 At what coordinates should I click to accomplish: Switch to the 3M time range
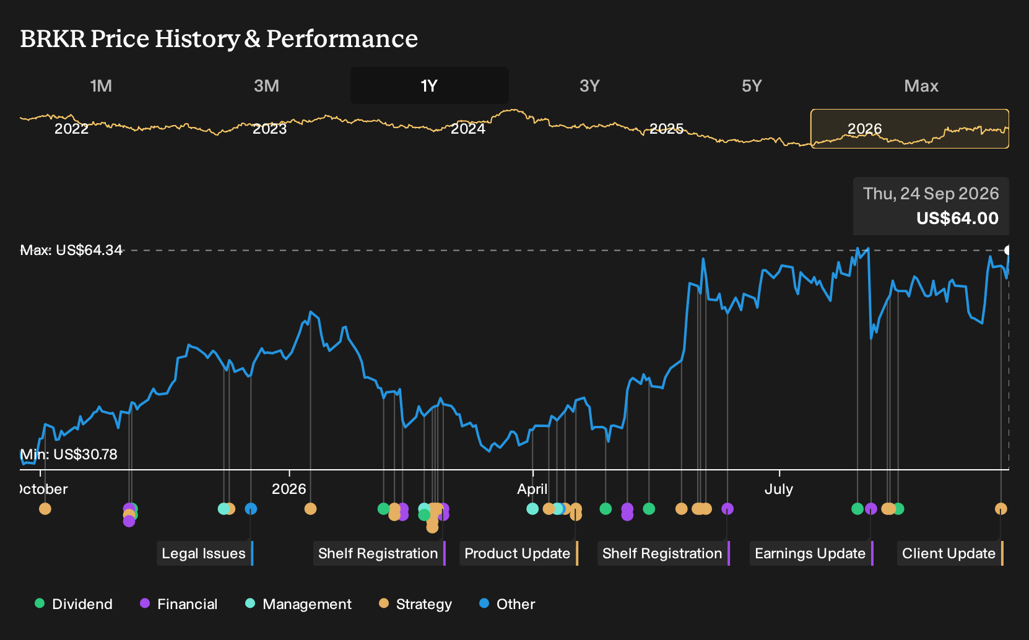pyautogui.click(x=266, y=85)
